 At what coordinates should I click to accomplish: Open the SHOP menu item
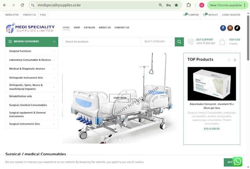click(77, 27)
